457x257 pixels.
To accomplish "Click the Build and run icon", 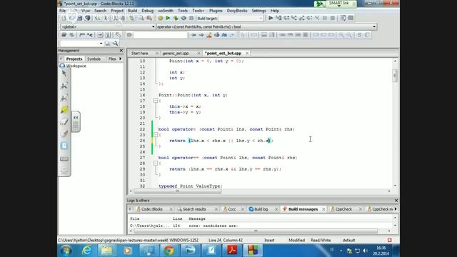I will click(x=176, y=18).
